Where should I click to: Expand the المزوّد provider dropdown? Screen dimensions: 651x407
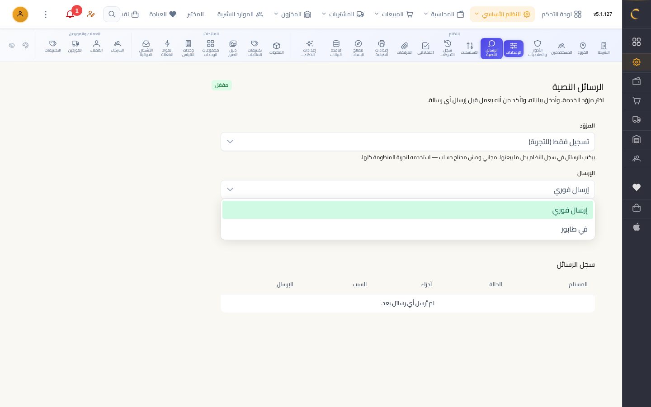click(408, 142)
